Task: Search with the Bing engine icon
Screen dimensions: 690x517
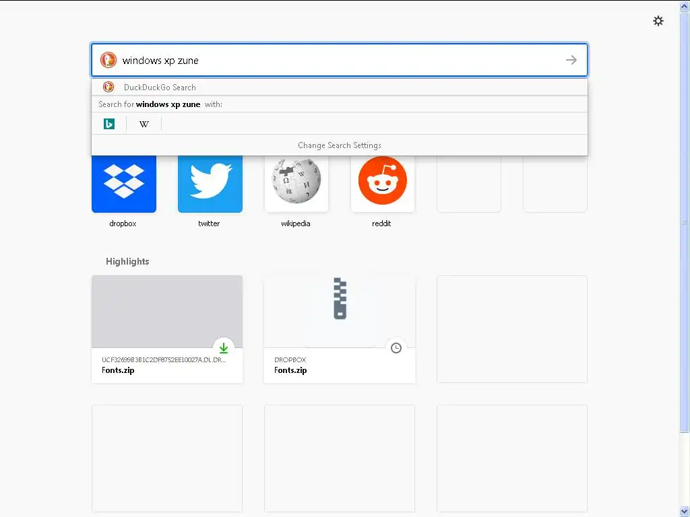Action: [x=109, y=124]
